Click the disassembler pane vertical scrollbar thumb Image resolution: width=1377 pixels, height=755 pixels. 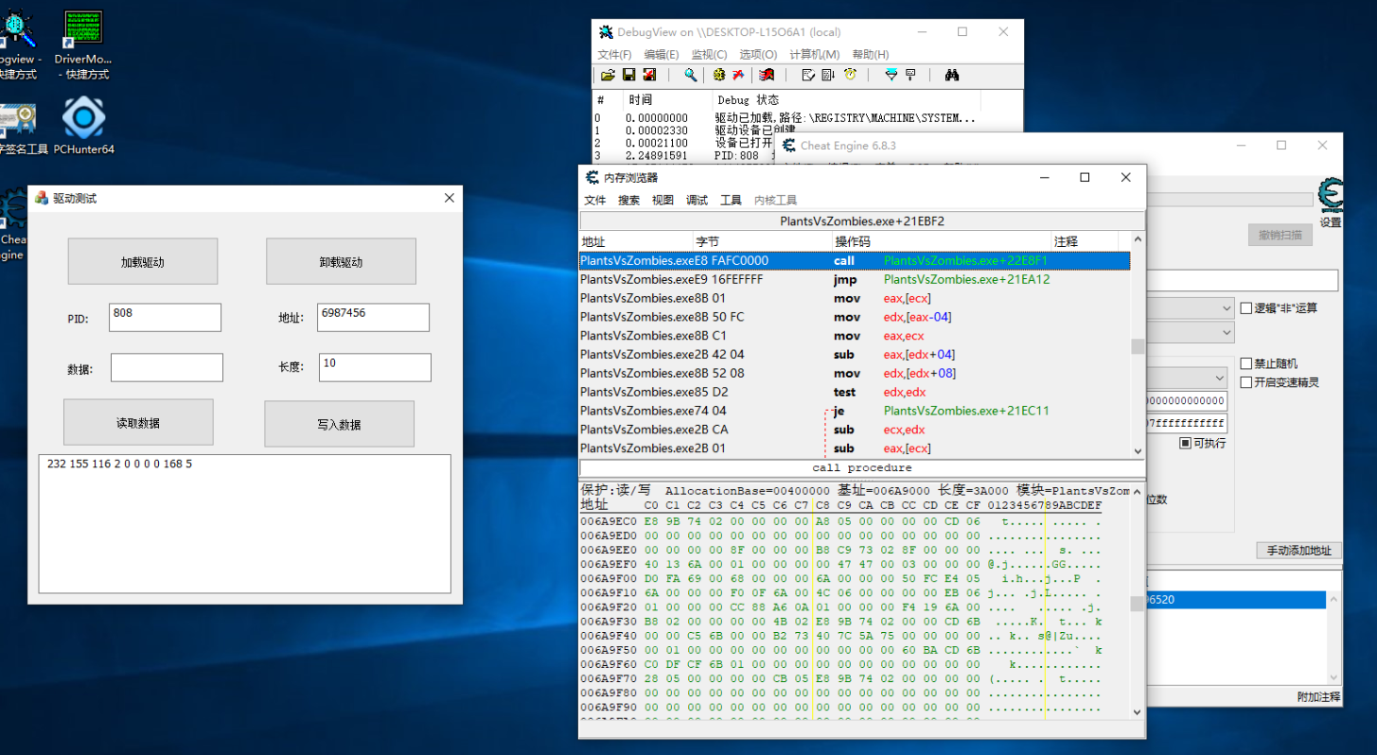pos(1138,346)
